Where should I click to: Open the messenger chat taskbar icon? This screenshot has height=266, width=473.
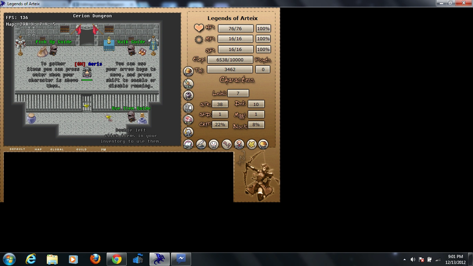(x=181, y=259)
